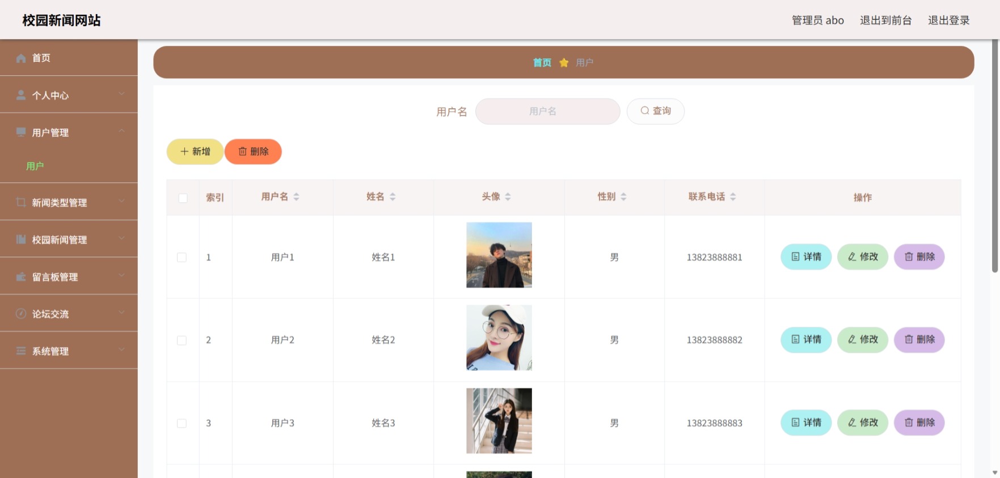Click the avatar photo of 用户1
1000x478 pixels.
499,255
